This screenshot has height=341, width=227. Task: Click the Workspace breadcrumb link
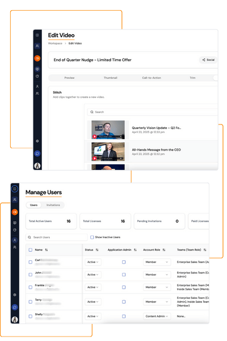tap(55, 43)
